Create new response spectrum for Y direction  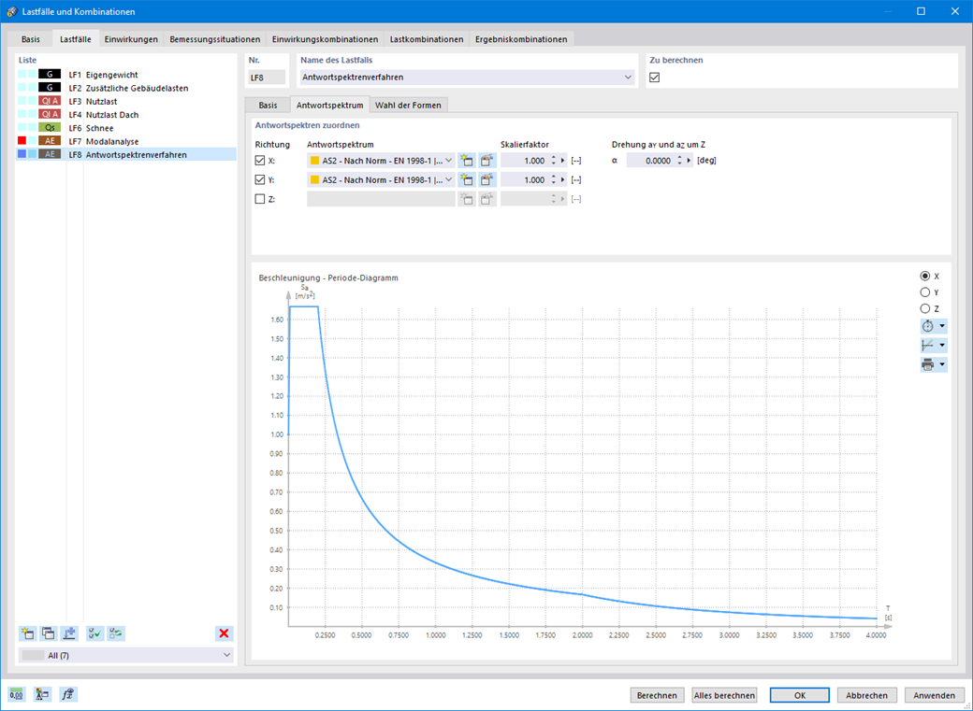pos(467,180)
